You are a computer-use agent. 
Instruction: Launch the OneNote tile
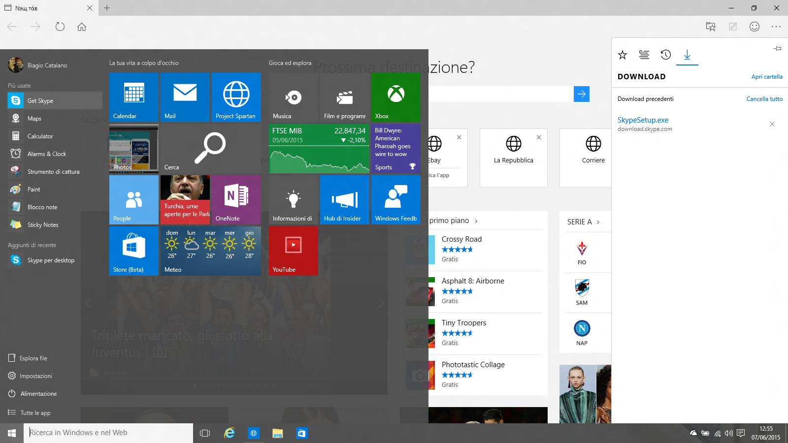(236, 199)
